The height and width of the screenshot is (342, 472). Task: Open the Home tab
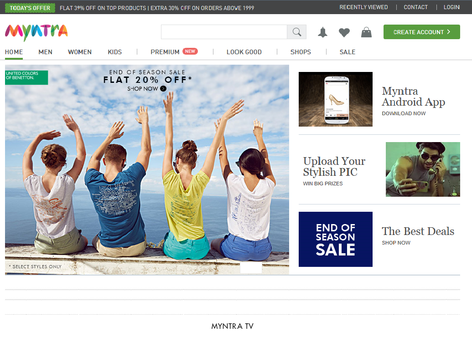pyautogui.click(x=14, y=52)
